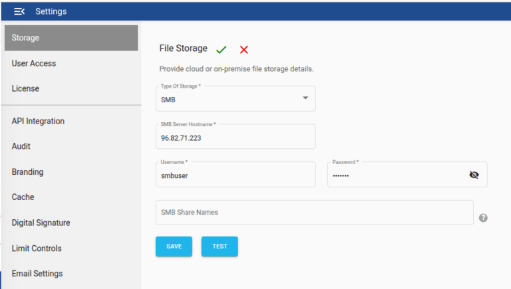This screenshot has width=511, height=289.
Task: Toggle password visibility eye icon
Action: [x=474, y=175]
